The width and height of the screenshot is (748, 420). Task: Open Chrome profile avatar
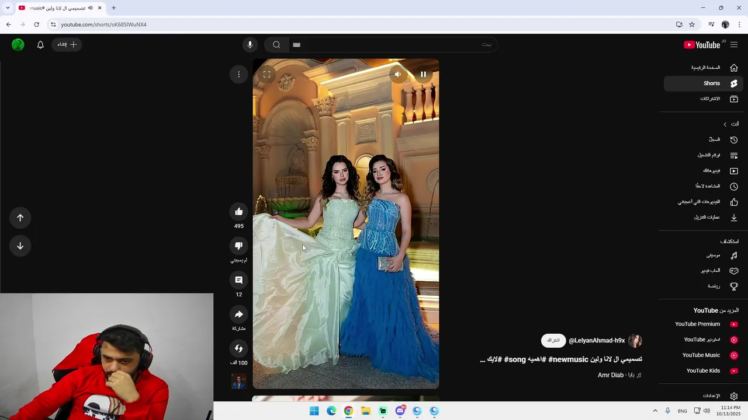tap(725, 24)
